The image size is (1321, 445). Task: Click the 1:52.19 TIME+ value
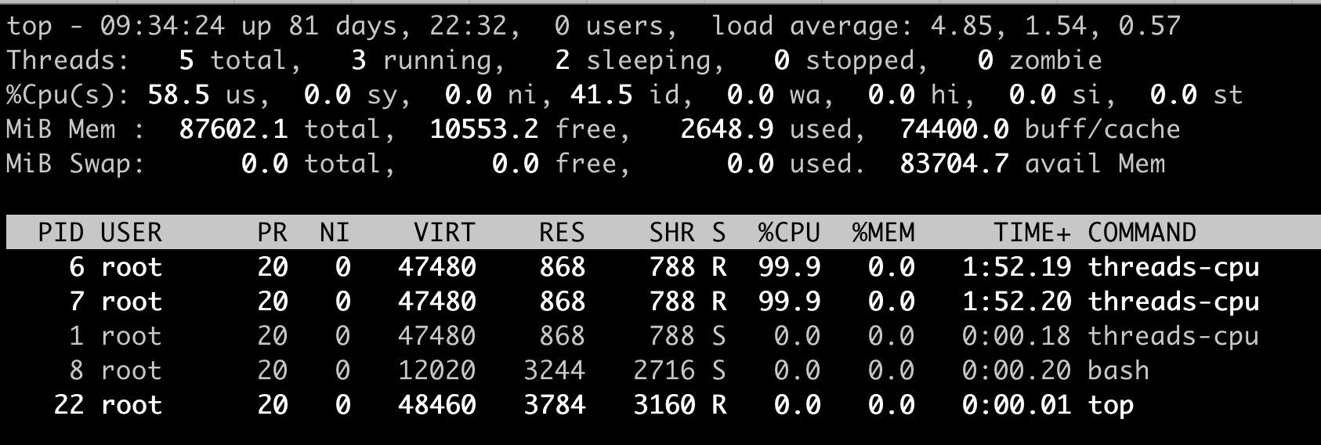tap(1016, 267)
